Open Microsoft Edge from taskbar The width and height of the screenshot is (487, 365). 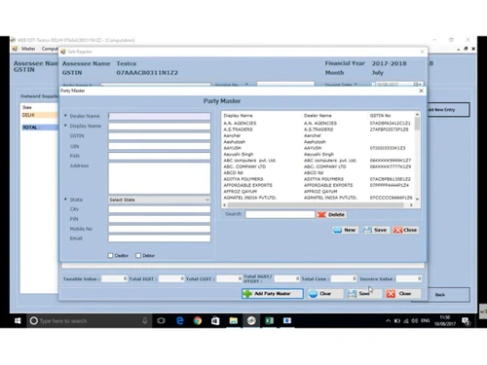[179, 321]
